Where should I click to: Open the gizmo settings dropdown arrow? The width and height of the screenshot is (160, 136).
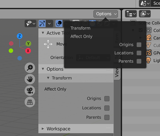(49, 23)
